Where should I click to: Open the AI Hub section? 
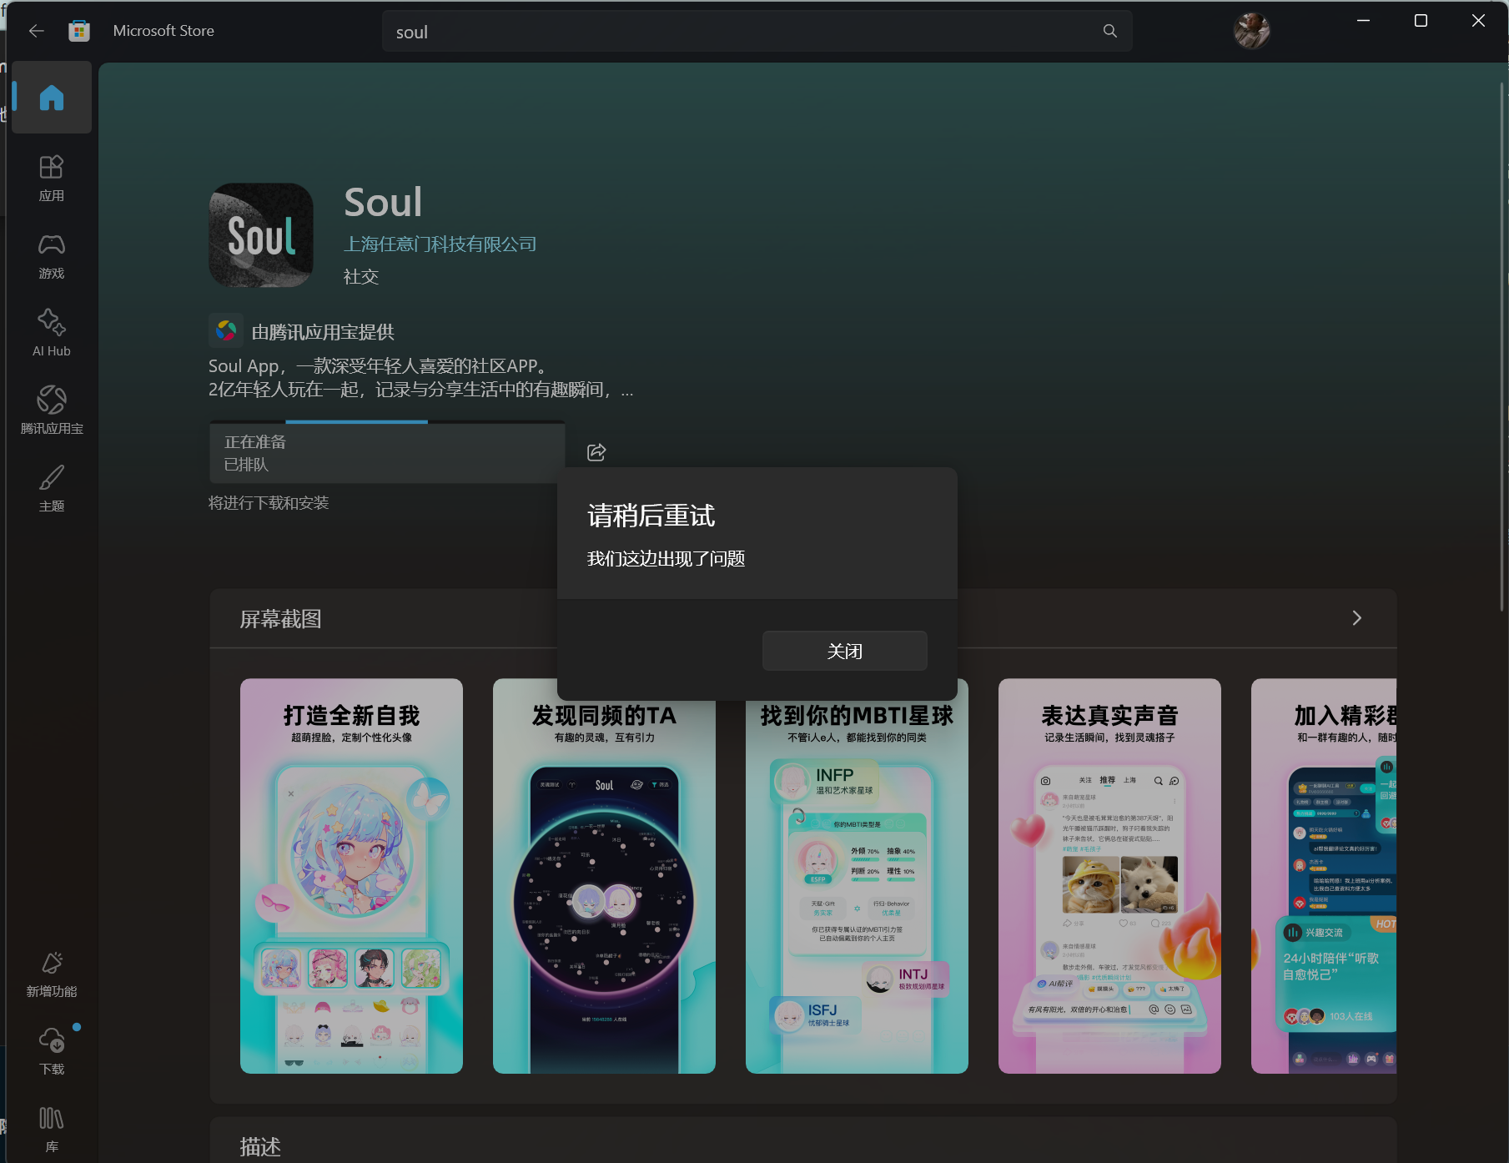52,334
